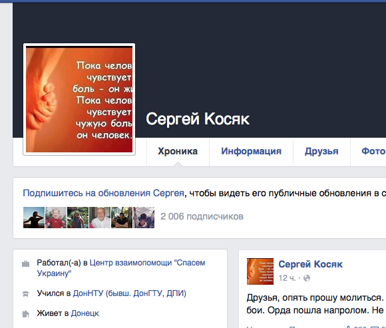Switch to the Хроника tab

pos(178,151)
